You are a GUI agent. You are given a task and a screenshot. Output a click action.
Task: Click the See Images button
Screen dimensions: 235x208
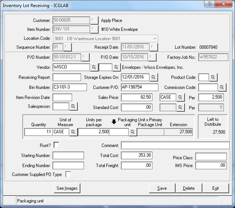(x=67, y=188)
